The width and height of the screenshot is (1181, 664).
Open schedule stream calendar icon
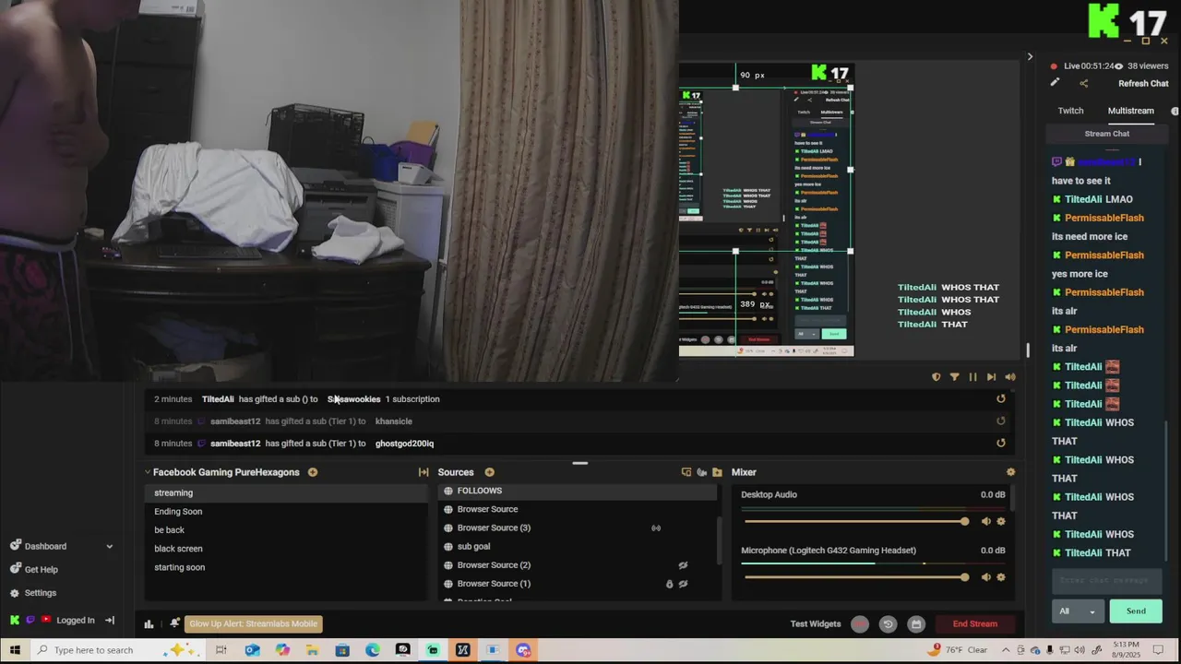[916, 624]
